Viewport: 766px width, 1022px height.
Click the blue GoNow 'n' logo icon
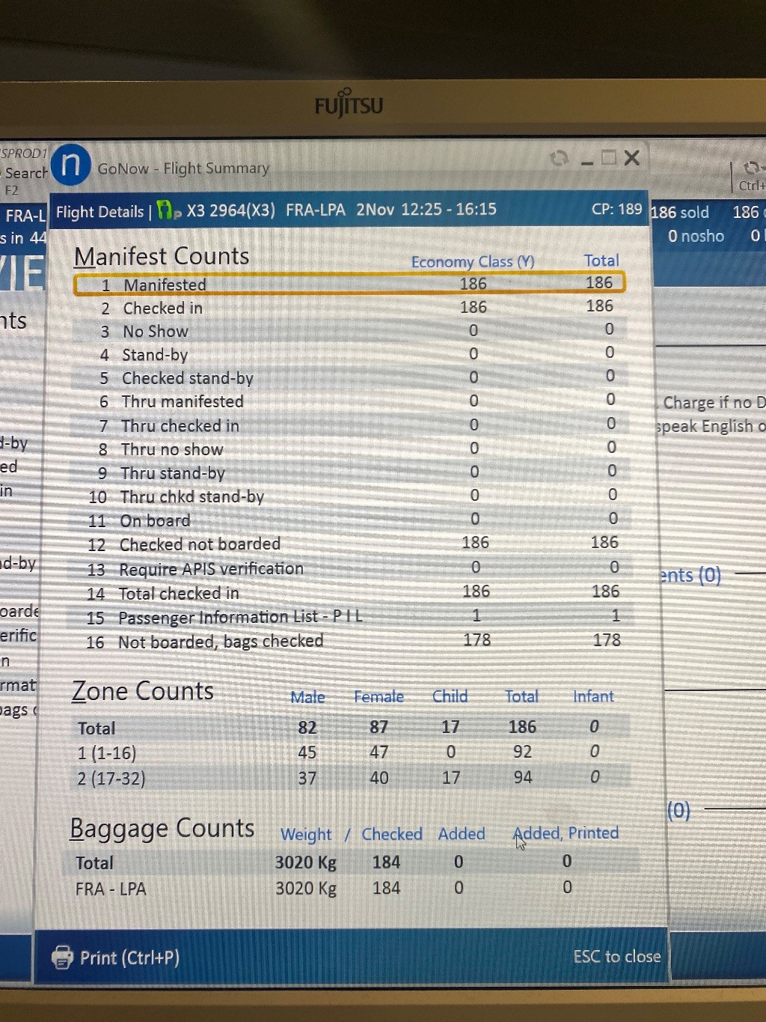[x=71, y=164]
